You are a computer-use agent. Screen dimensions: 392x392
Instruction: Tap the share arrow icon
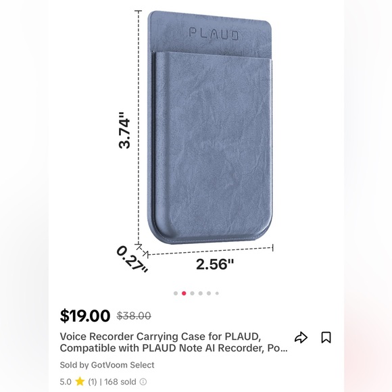point(301,337)
